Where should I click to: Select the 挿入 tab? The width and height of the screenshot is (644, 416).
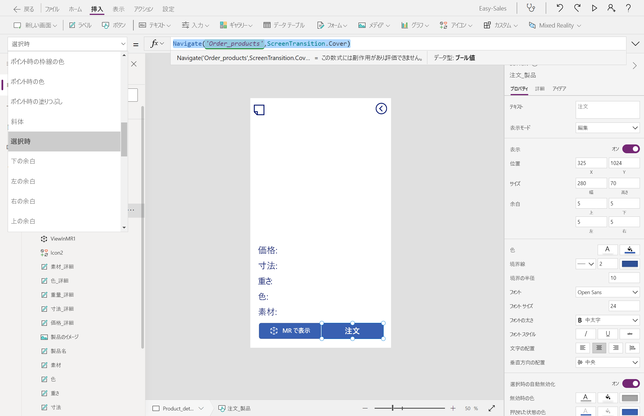(97, 9)
